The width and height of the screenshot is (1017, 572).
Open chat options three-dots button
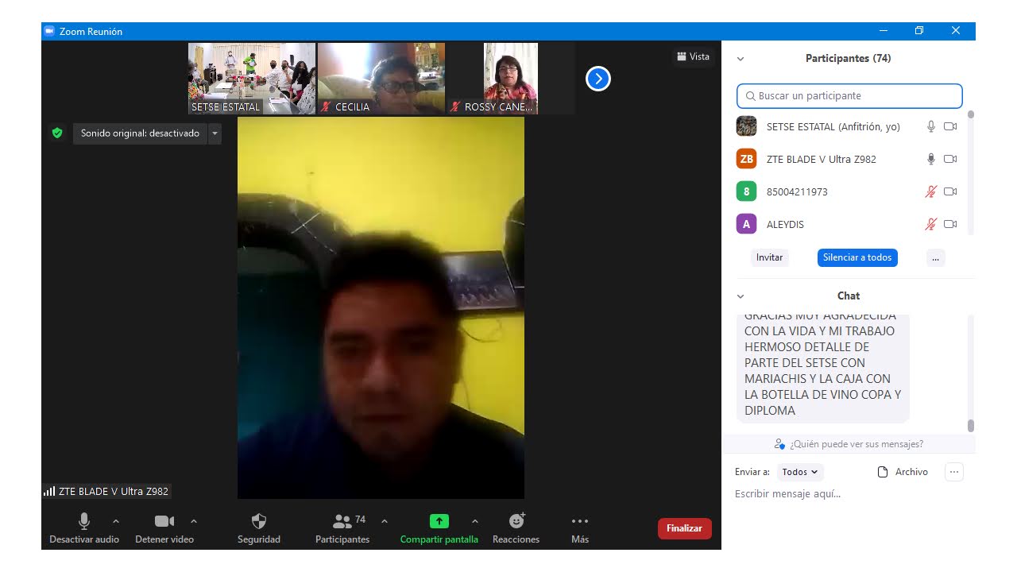point(954,472)
